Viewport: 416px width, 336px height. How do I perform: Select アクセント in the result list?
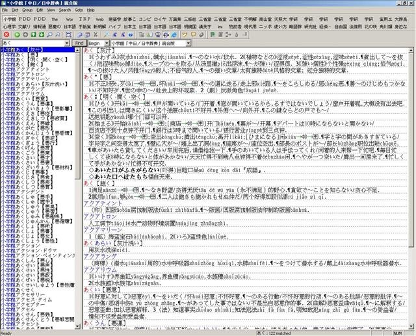[x=28, y=324]
